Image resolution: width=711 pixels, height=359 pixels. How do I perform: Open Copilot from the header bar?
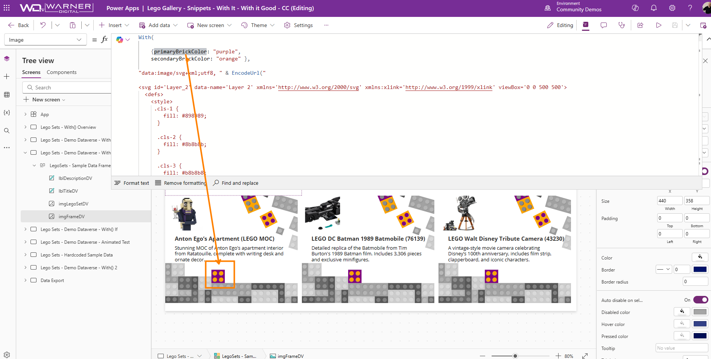[x=635, y=8]
